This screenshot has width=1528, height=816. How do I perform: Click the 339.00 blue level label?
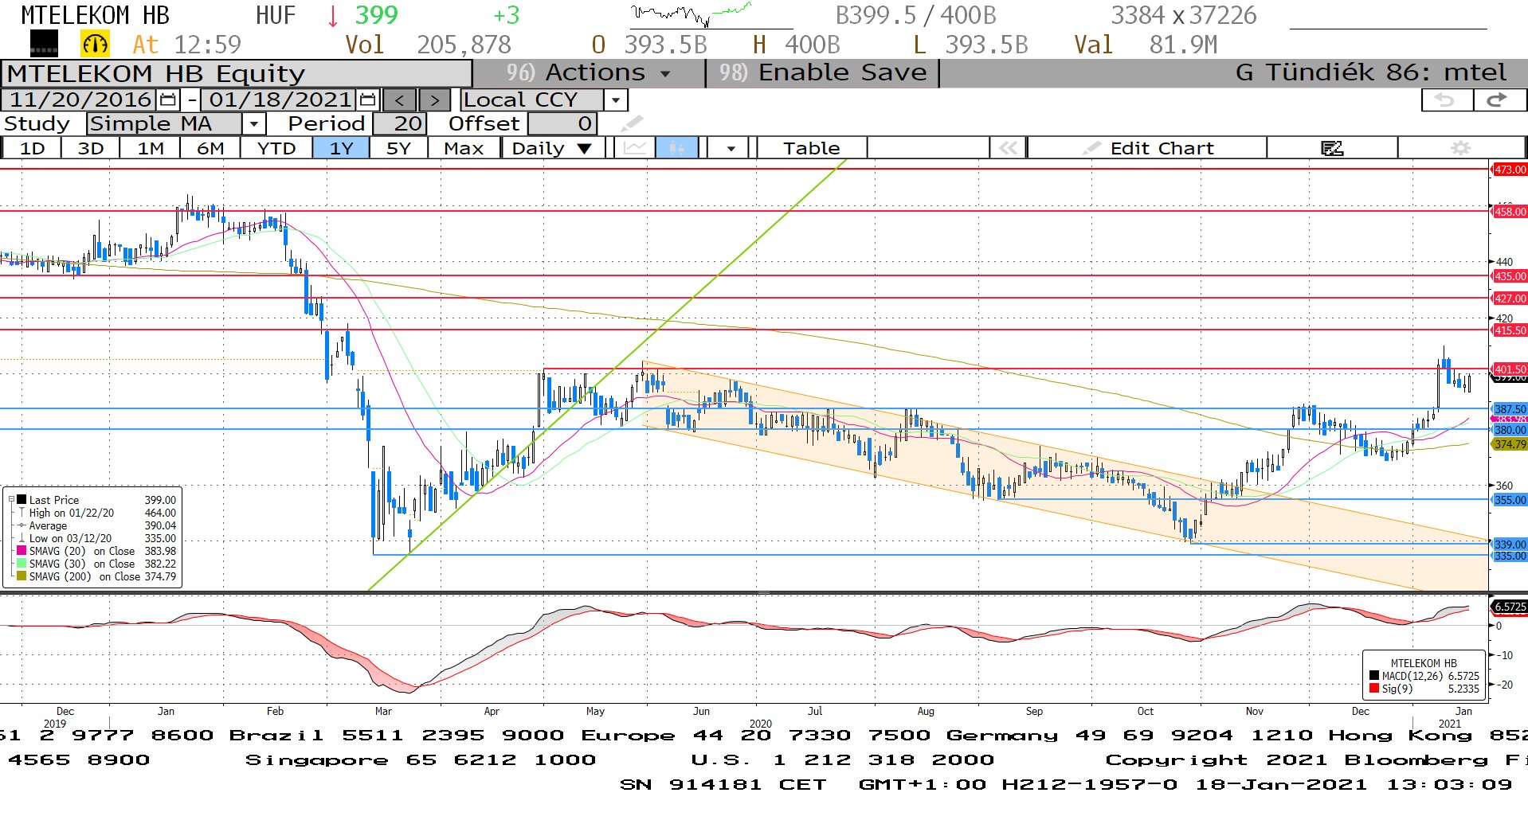click(1509, 545)
